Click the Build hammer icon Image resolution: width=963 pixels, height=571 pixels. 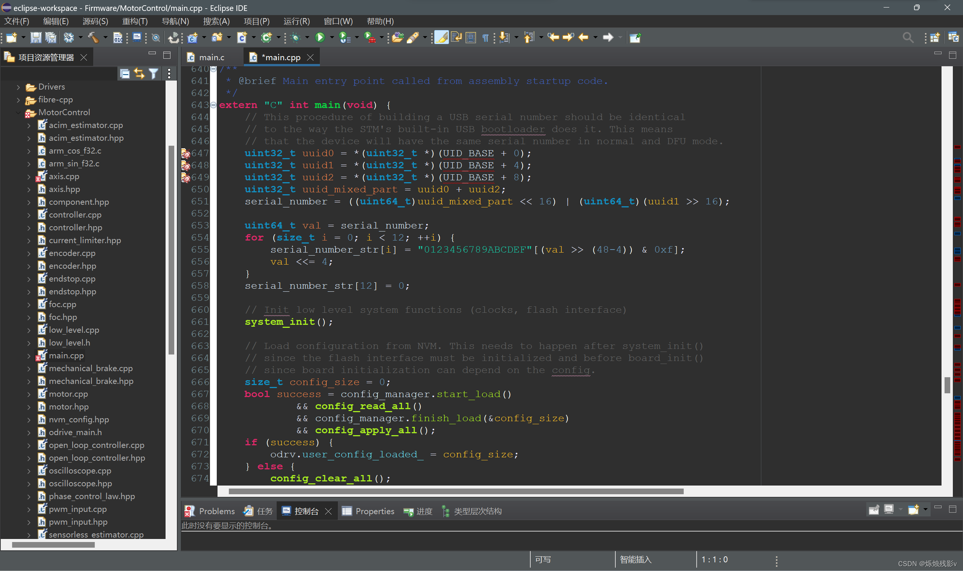93,37
